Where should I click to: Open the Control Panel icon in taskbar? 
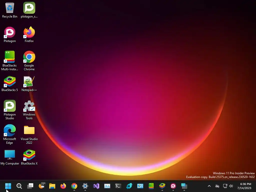[140, 186]
